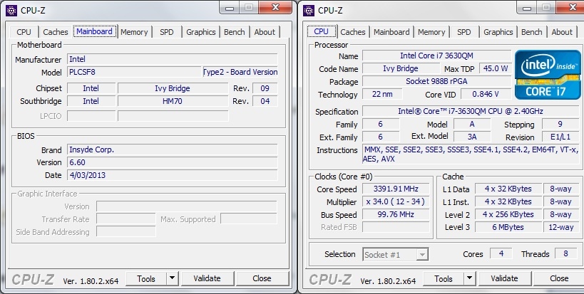Switch to the Memory tab in the left window
584x294 pixels.
tap(135, 32)
